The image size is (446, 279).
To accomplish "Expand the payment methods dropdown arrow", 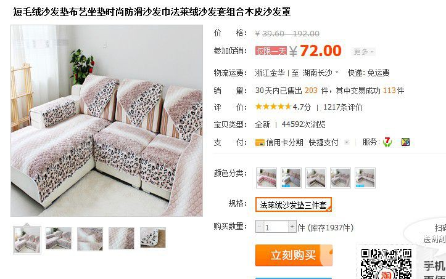I will [x=347, y=142].
